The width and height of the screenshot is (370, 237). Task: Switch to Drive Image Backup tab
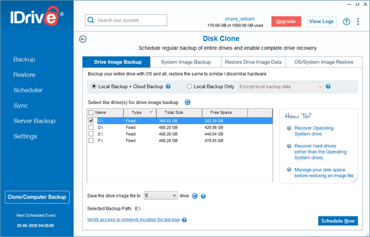click(x=117, y=62)
